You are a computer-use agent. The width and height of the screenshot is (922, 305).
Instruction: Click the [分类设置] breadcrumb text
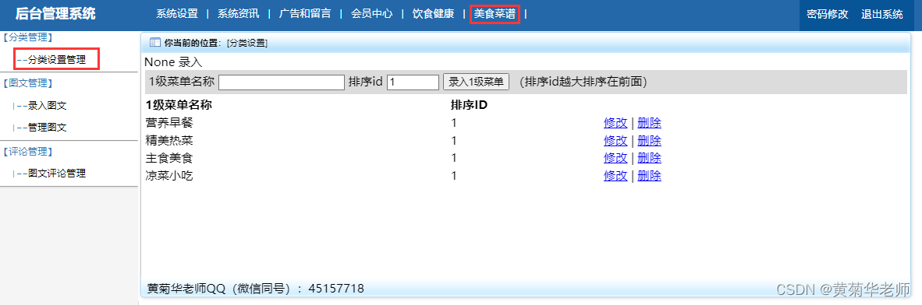(247, 43)
